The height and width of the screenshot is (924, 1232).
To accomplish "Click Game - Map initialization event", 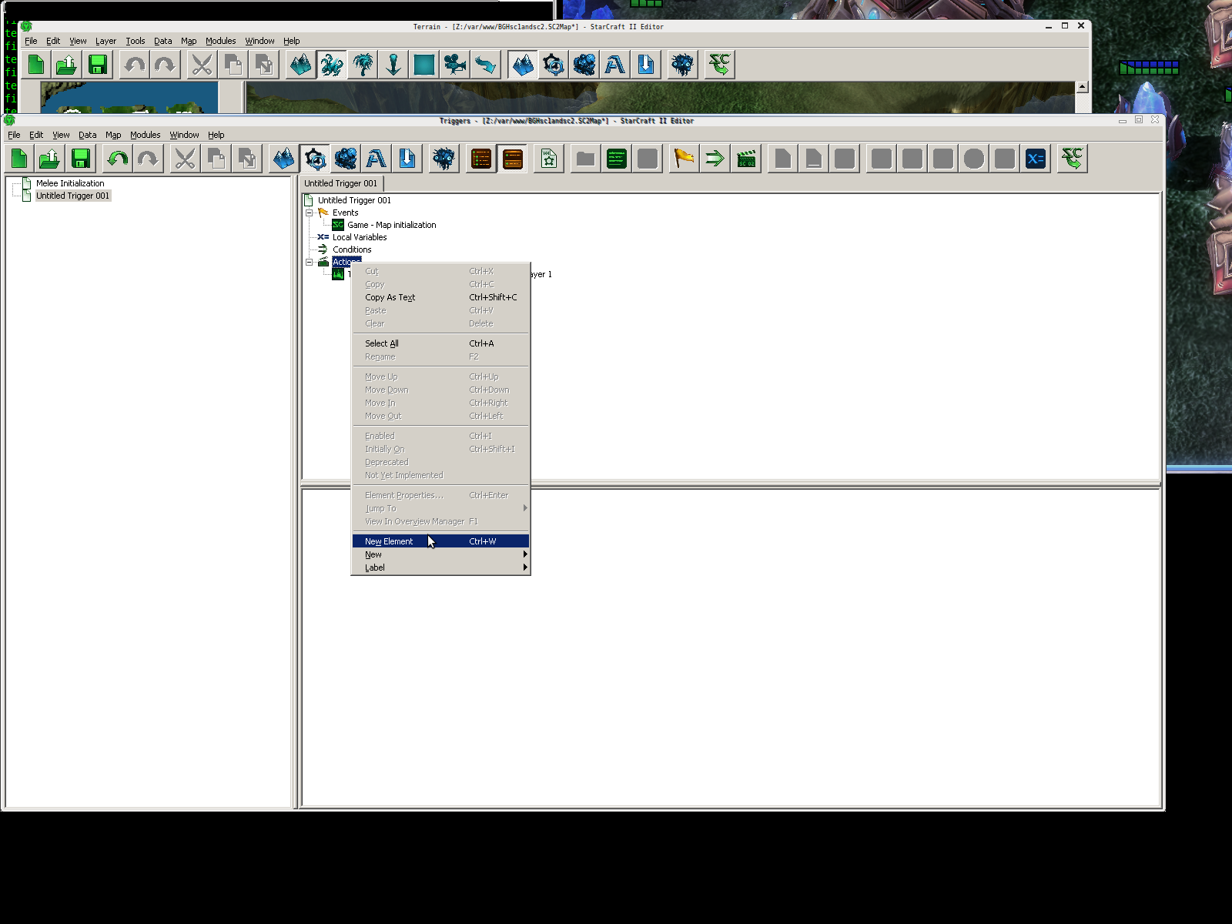I will point(391,225).
